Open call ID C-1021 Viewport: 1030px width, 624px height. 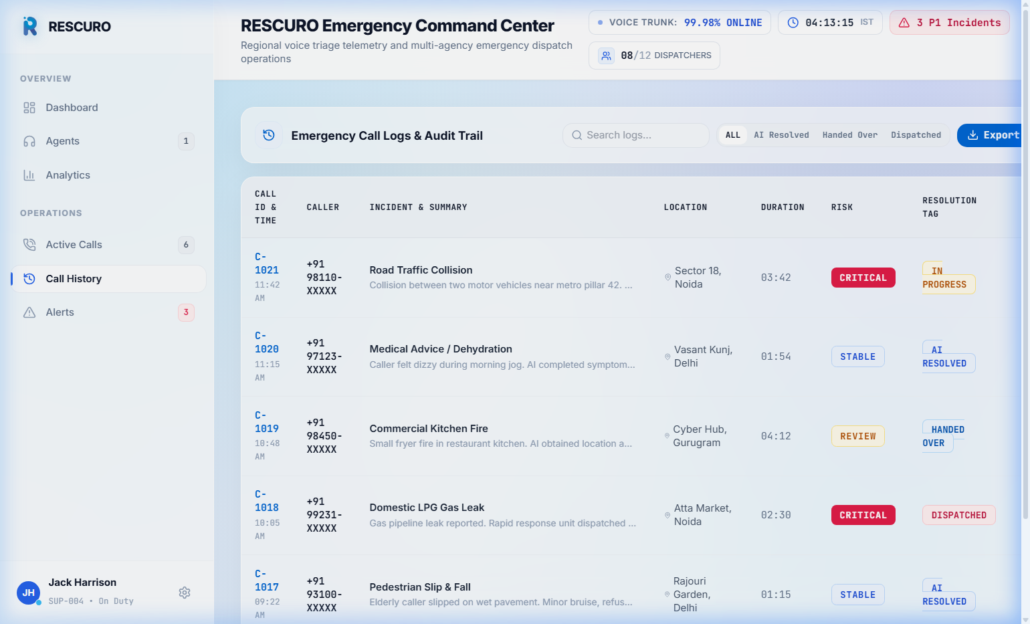(266, 264)
